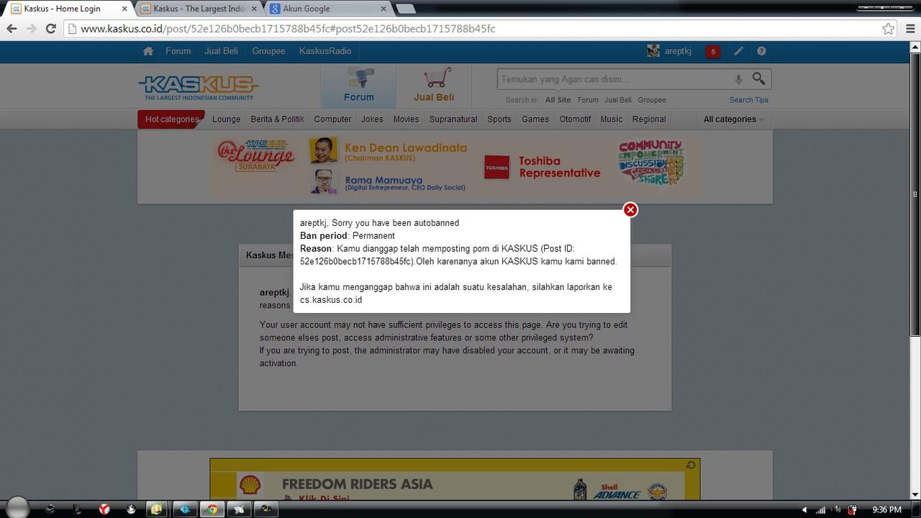Click the Freedom Riders Asia ad

(455, 480)
